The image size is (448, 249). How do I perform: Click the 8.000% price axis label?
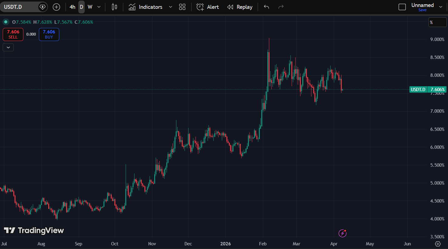tap(437, 75)
